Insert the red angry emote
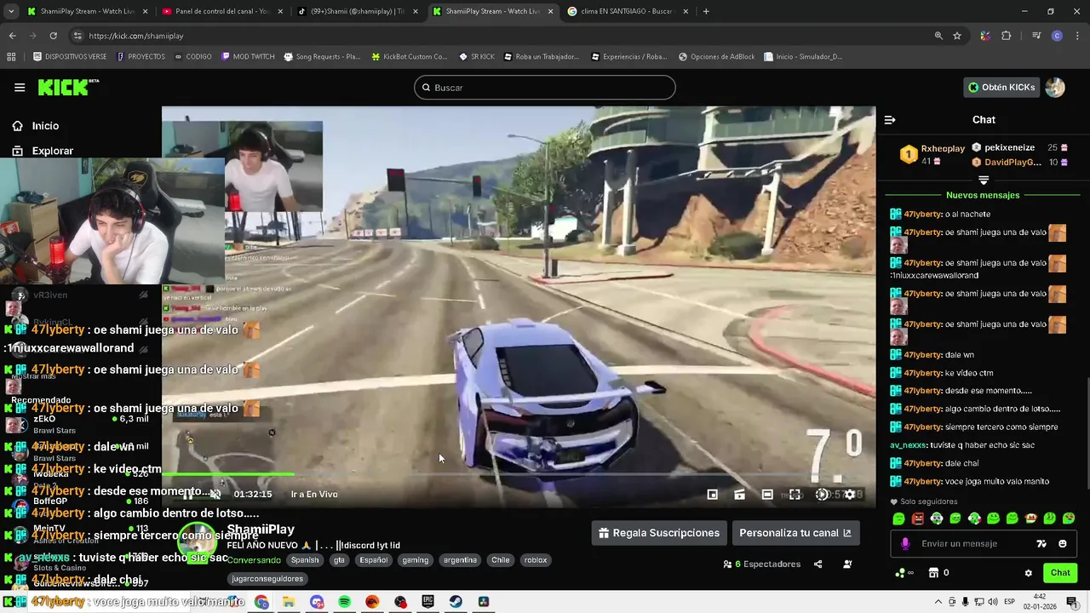Screen dimensions: 1090x613 click(918, 518)
